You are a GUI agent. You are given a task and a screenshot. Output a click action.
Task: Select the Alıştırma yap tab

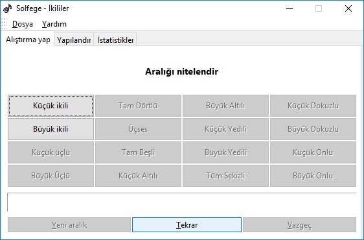(x=28, y=40)
